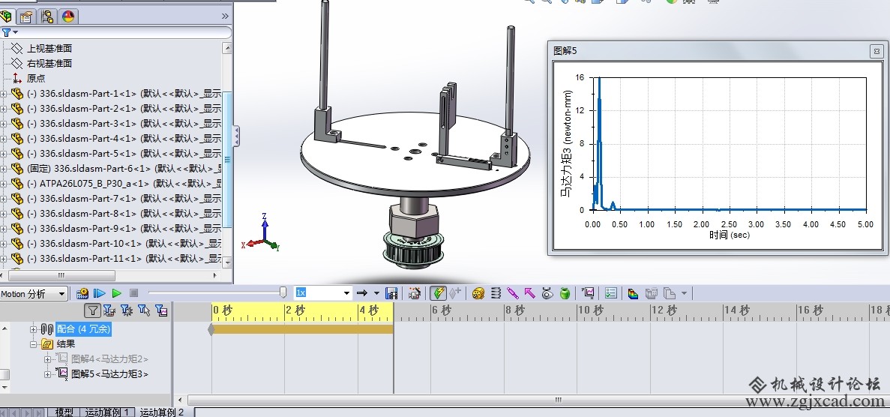The height and width of the screenshot is (417, 890).
Task: Select ATPA26L075_B_P30_a<1> component
Action: [x=124, y=184]
